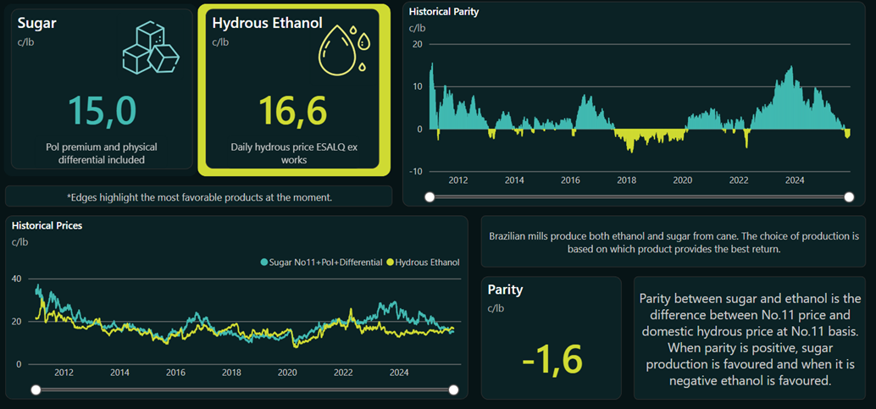The width and height of the screenshot is (876, 409).
Task: Click Historical Prices slider right handle
Action: click(453, 390)
